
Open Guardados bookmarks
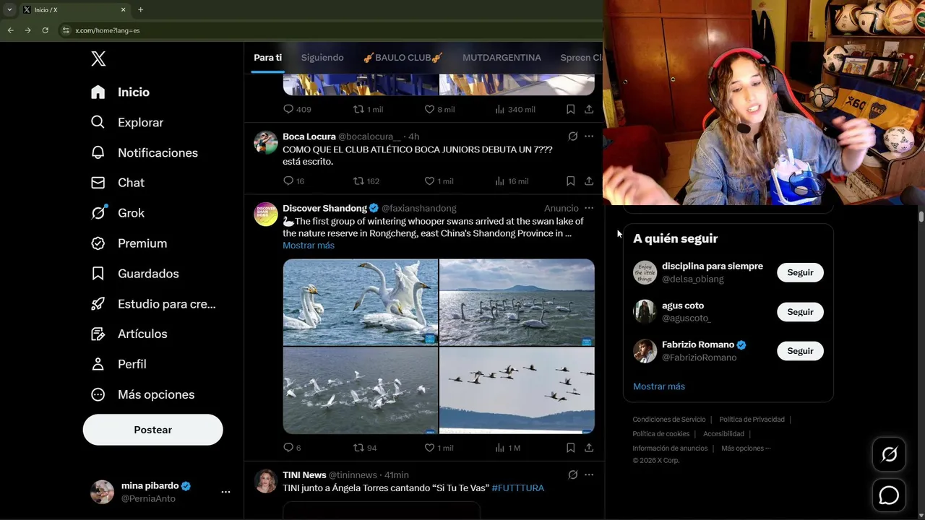[x=134, y=274]
